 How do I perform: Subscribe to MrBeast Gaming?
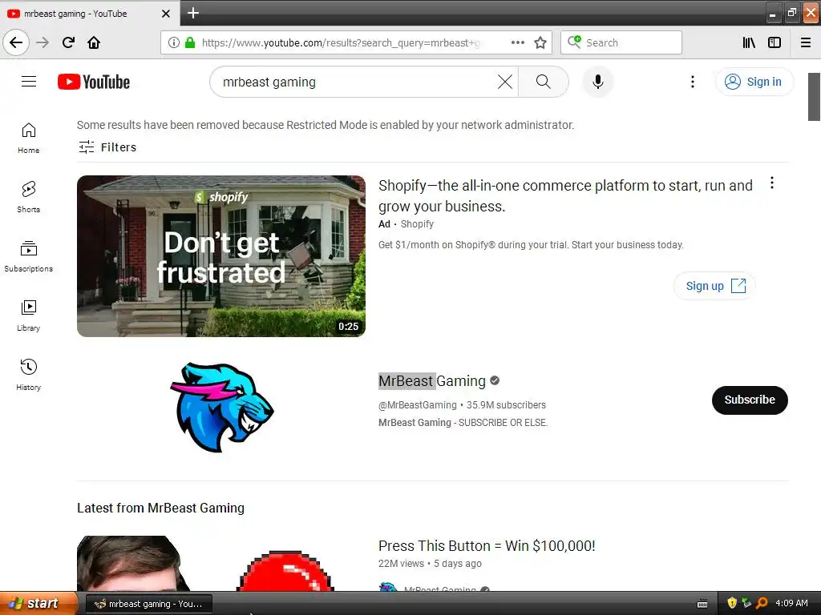(x=750, y=400)
